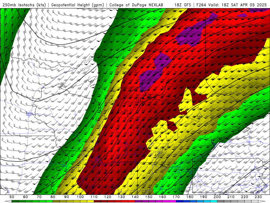Select the 150 value on color scale
Screen dimensions: 270x203
(149, 197)
